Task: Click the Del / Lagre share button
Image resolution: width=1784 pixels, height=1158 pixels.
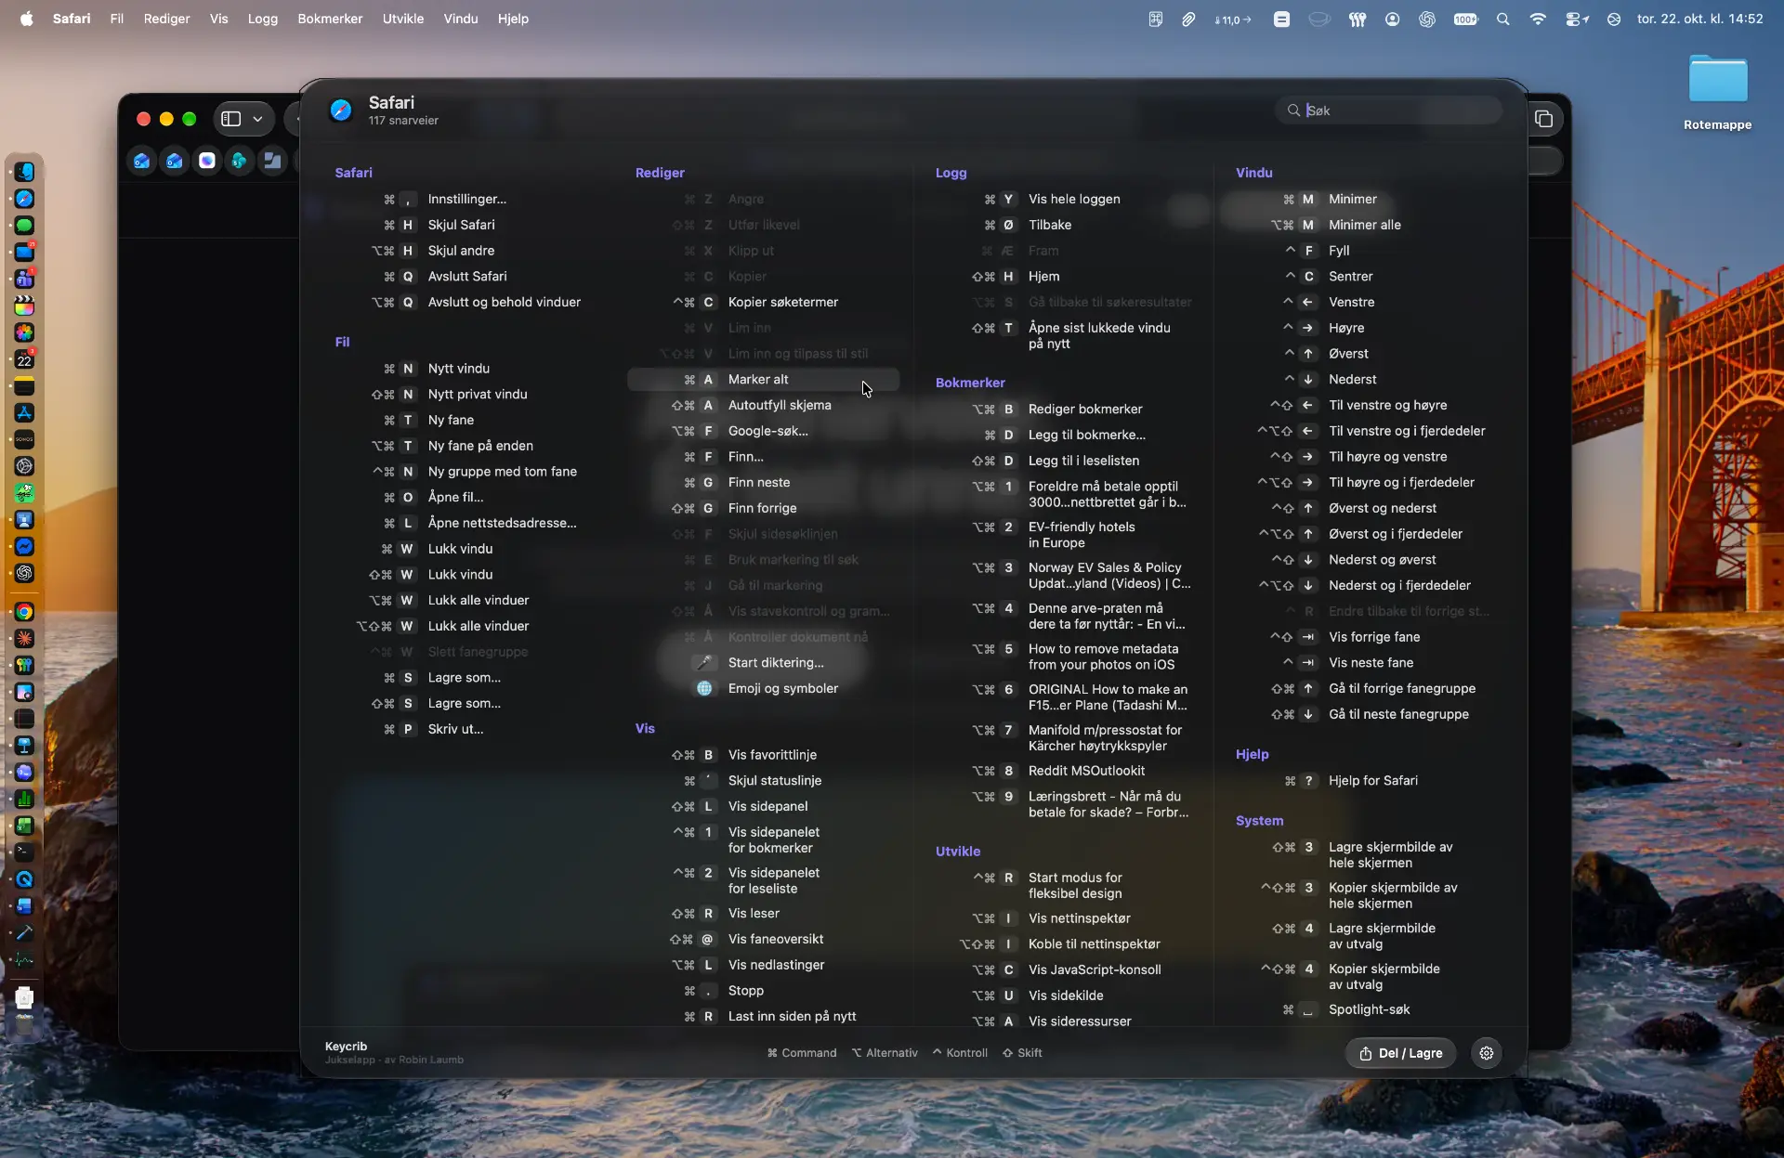Action: [1400, 1053]
